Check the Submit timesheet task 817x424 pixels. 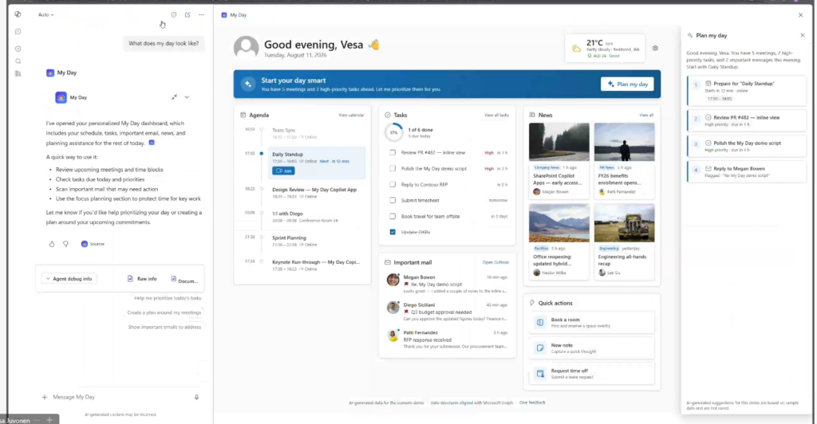click(x=393, y=200)
